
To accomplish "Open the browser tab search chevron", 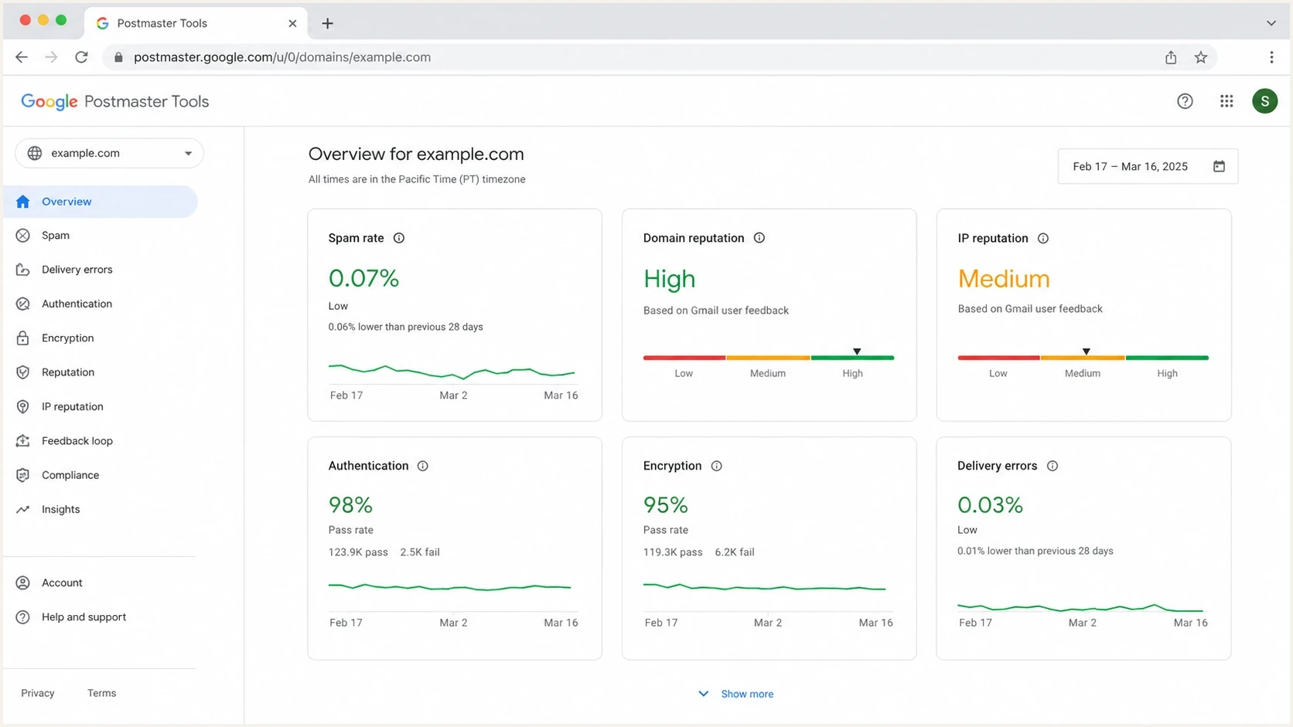I will 1271,23.
